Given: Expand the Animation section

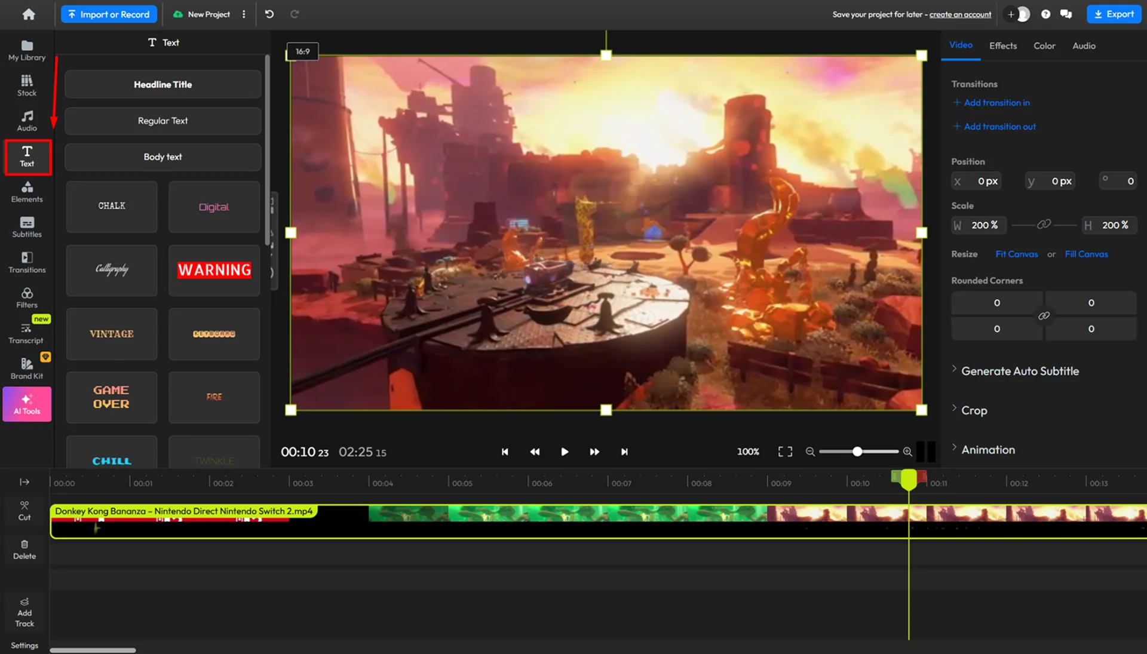Looking at the screenshot, I should coord(987,450).
